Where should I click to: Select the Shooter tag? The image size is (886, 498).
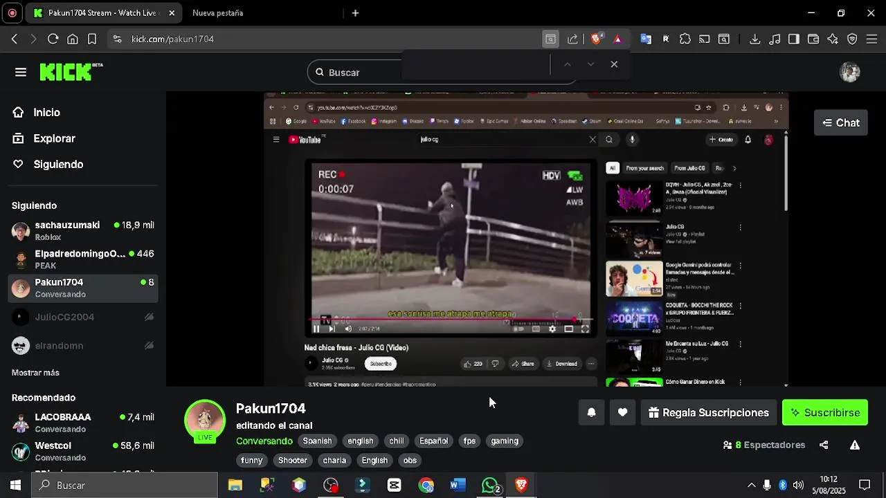(293, 461)
